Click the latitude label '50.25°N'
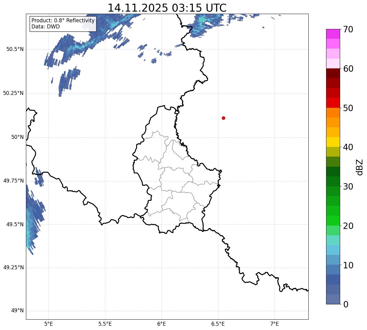This screenshot has height=330, width=367. [x=13, y=93]
